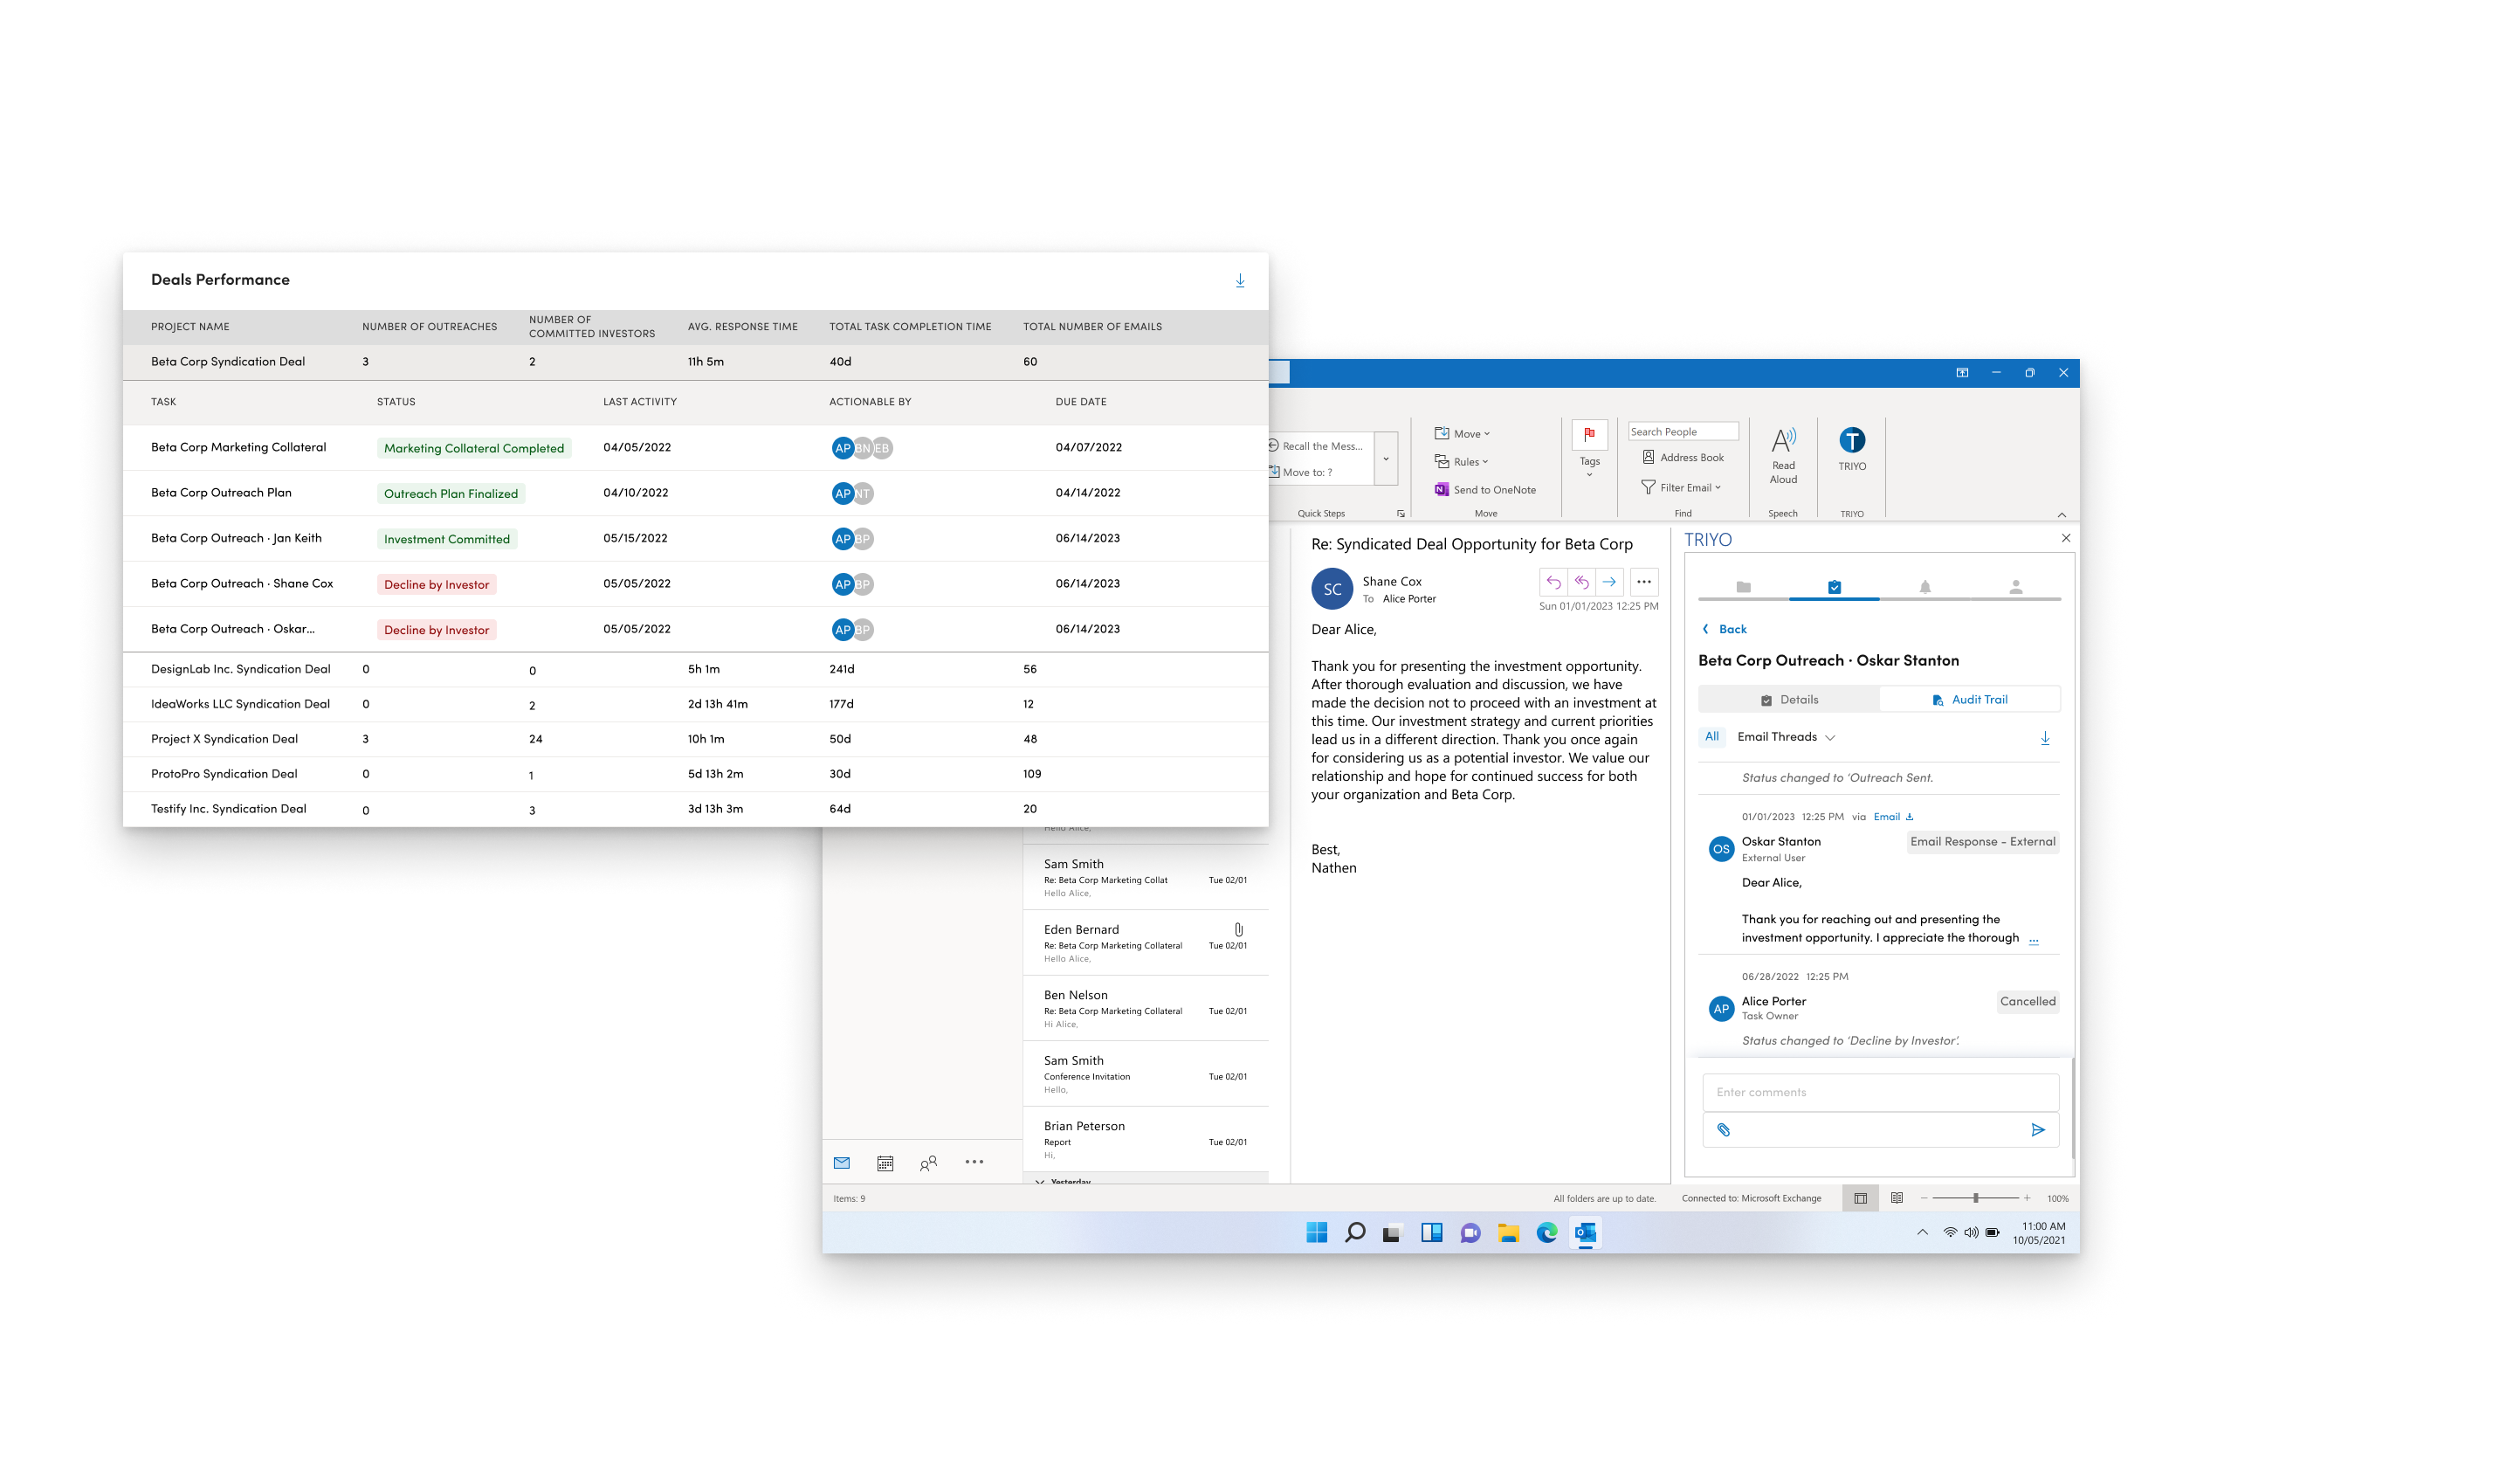Click Reply All arrow in the email header
The width and height of the screenshot is (2520, 1477).
1581,582
